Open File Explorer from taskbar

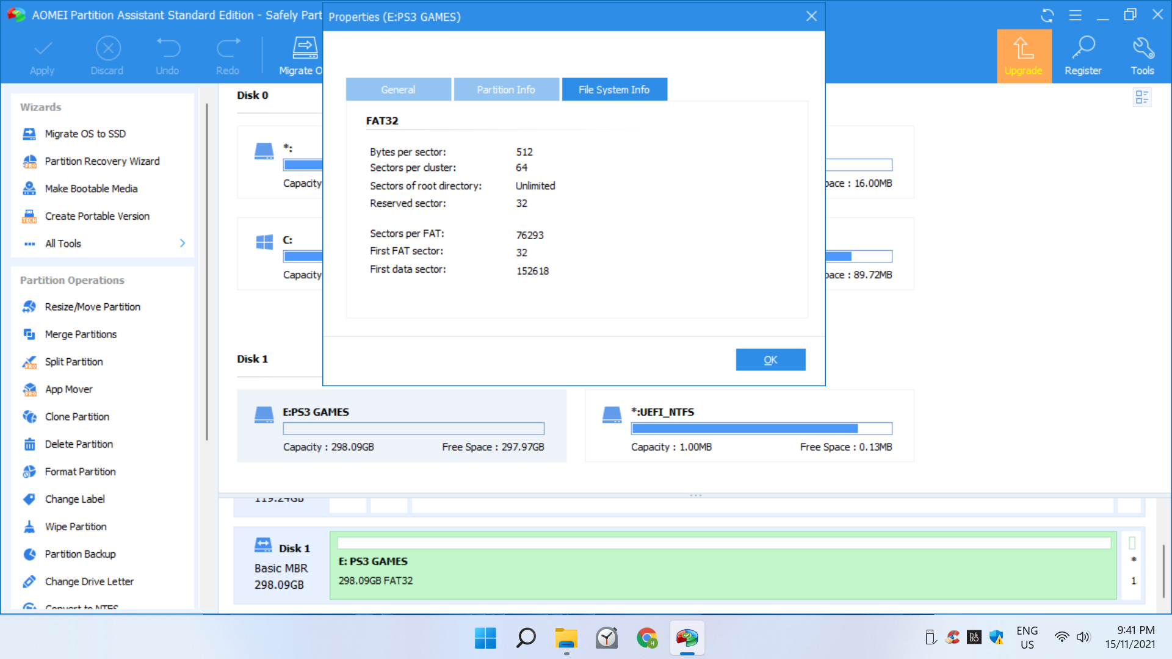point(566,638)
